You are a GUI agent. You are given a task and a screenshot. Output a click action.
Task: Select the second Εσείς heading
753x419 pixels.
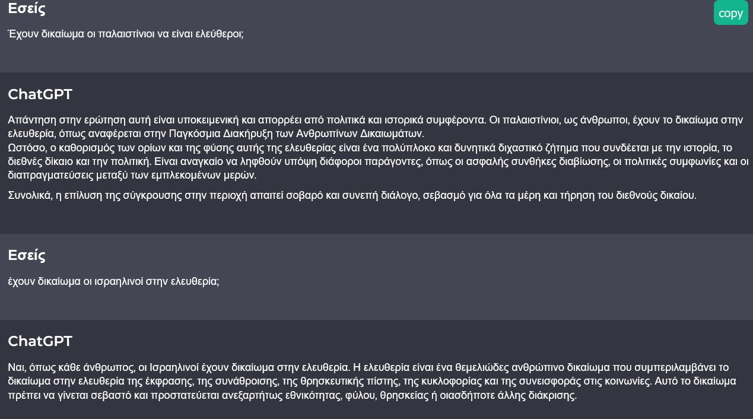[x=27, y=255]
